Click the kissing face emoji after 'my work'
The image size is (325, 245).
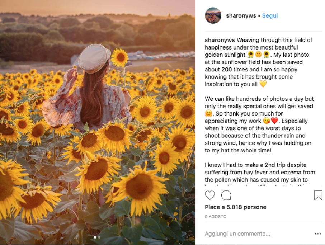pyautogui.click(x=267, y=121)
